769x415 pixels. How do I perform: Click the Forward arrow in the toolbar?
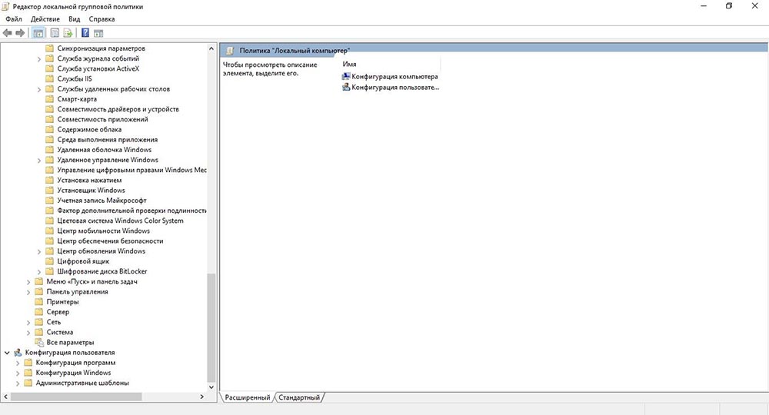[21, 33]
